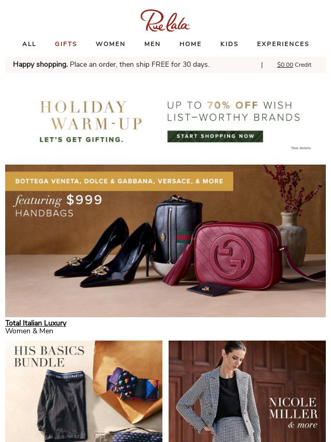Screen dimensions: 331x442
Task: Click the Happy shopping free shipping message
Action: coord(111,65)
